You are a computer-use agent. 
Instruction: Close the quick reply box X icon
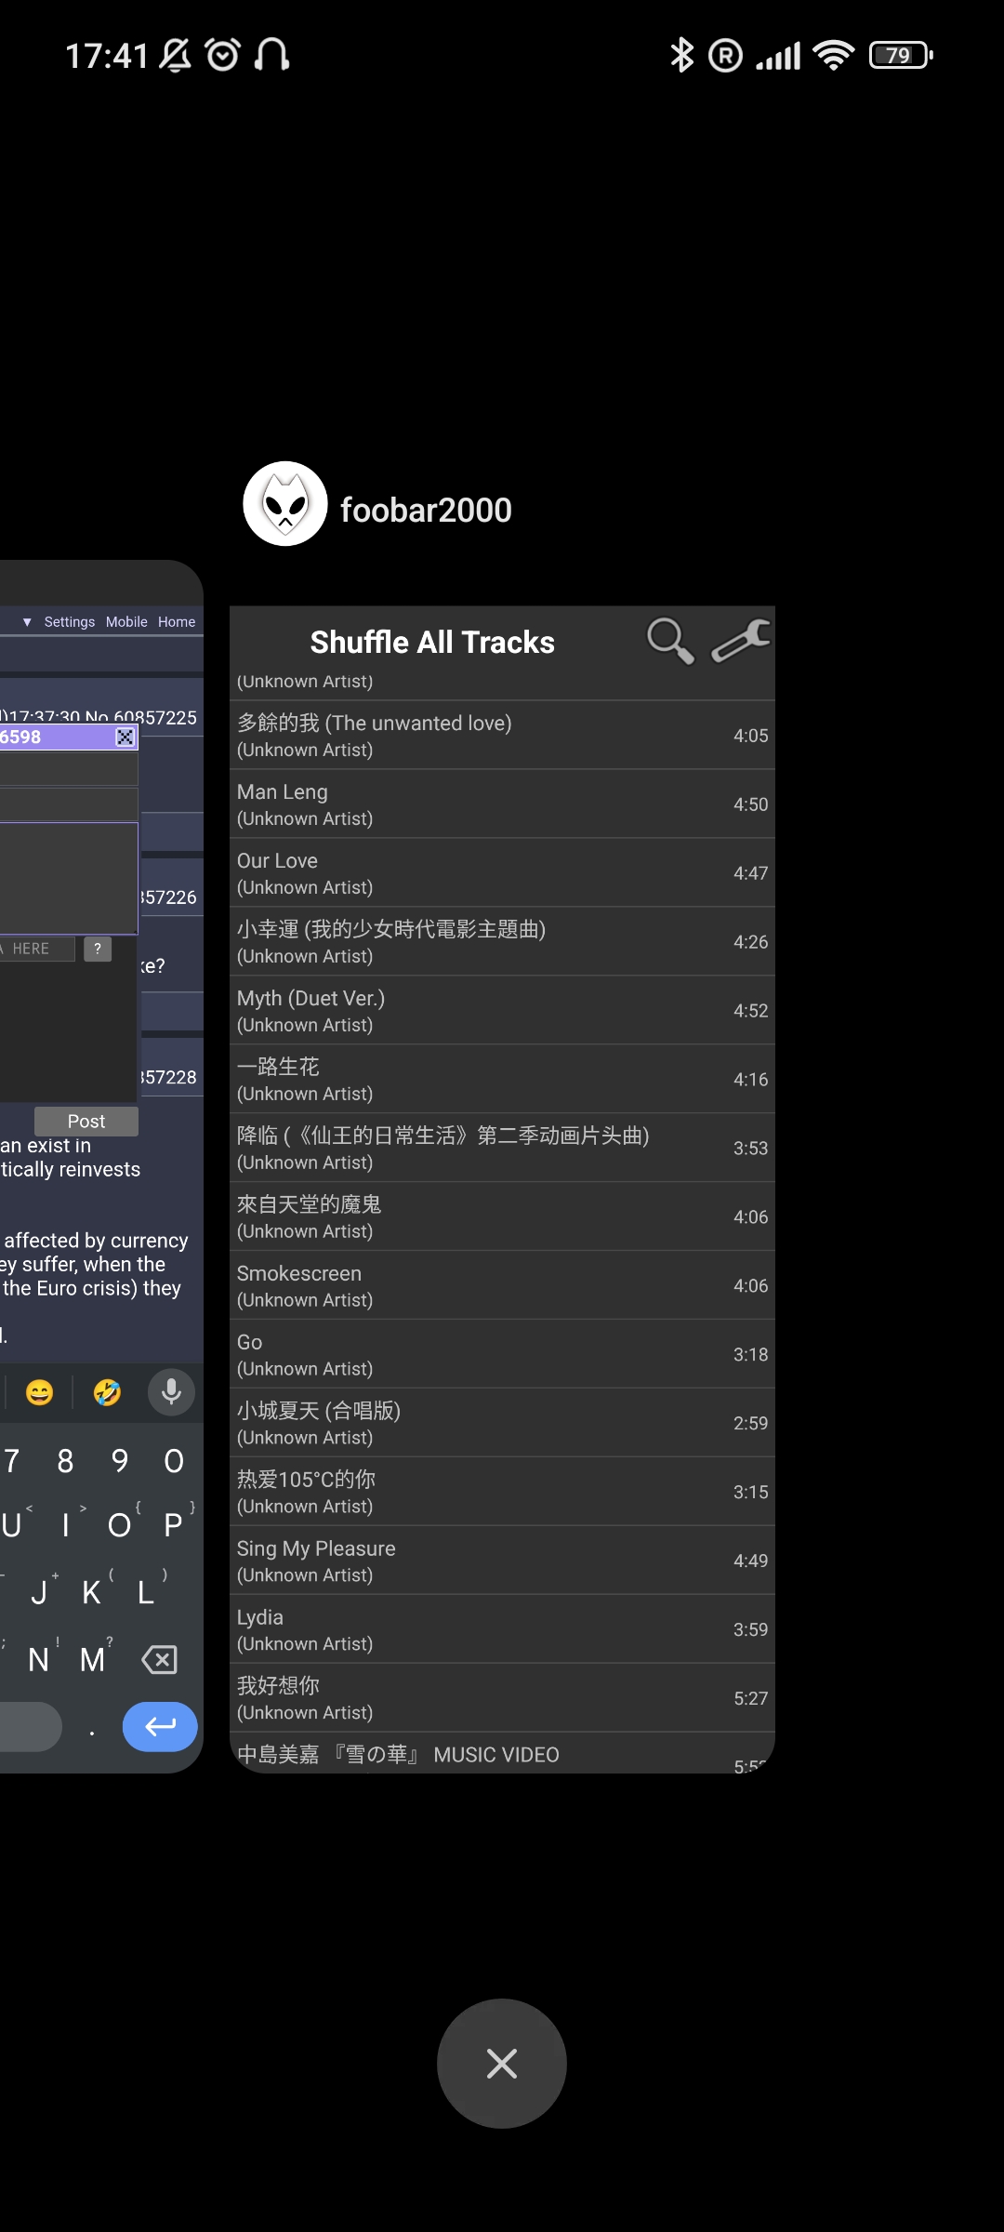point(125,737)
